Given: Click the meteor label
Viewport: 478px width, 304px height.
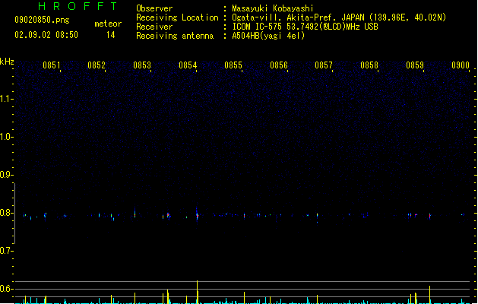Looking at the screenshot, I should tap(108, 24).
